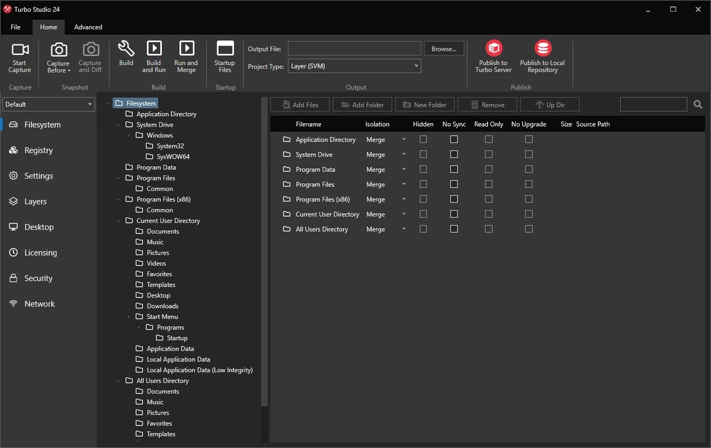711x448 pixels.
Task: Click the Remove button
Action: click(487, 105)
